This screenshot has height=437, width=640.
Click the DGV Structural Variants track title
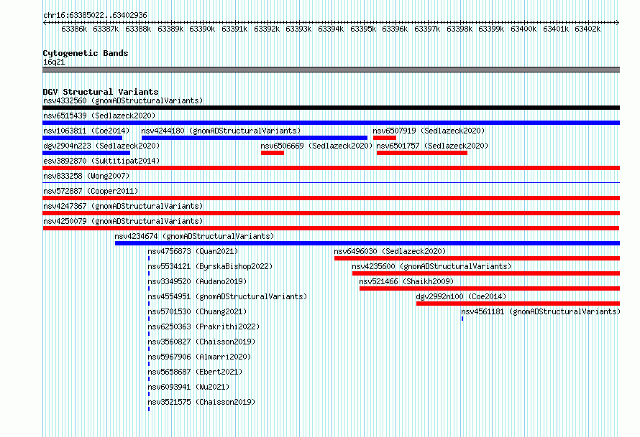click(101, 92)
